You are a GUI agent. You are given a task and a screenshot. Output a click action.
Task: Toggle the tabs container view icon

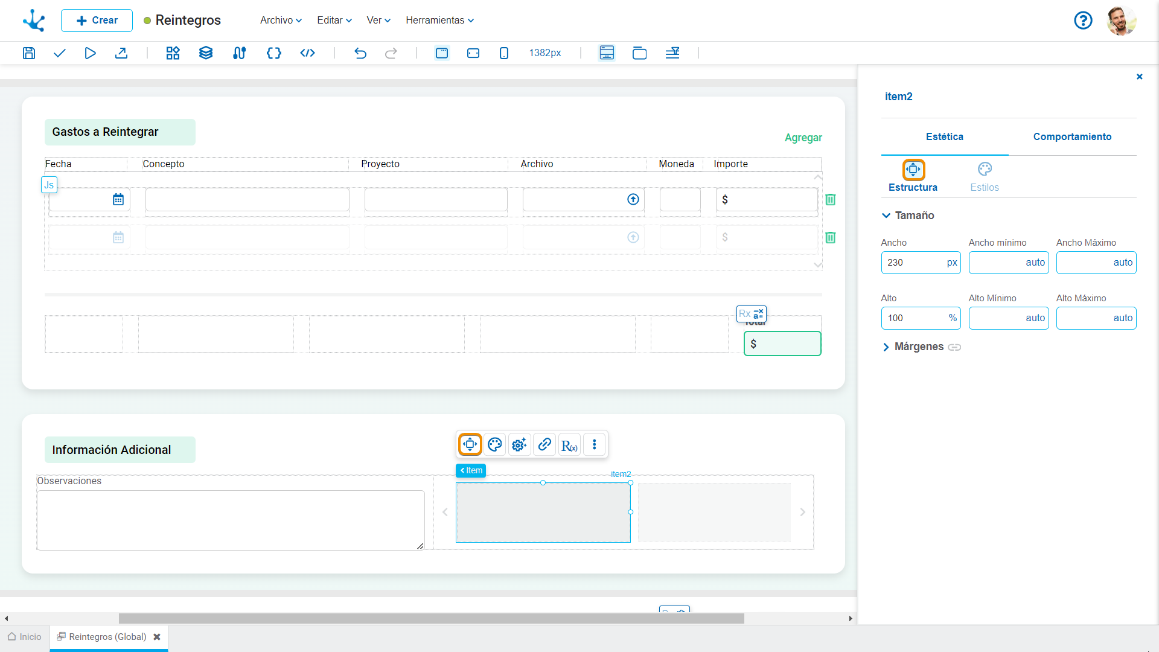(639, 53)
